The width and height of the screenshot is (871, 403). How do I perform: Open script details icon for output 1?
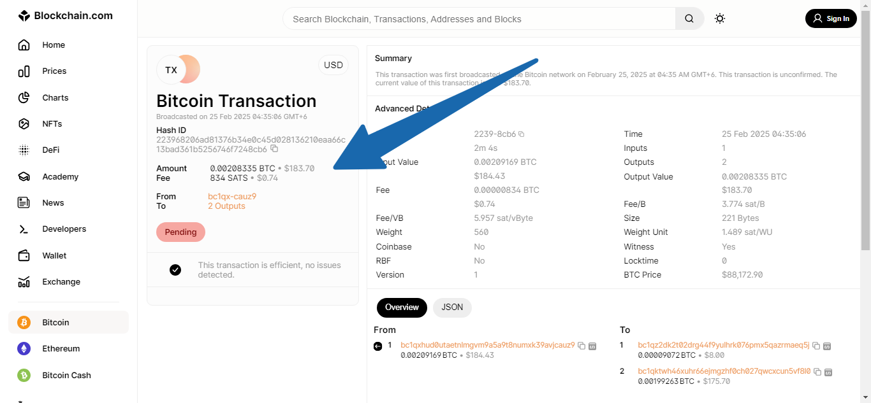click(x=827, y=346)
